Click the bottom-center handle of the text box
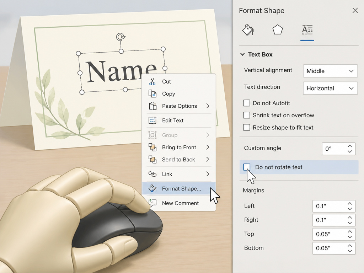The height and width of the screenshot is (273, 364). point(125,90)
